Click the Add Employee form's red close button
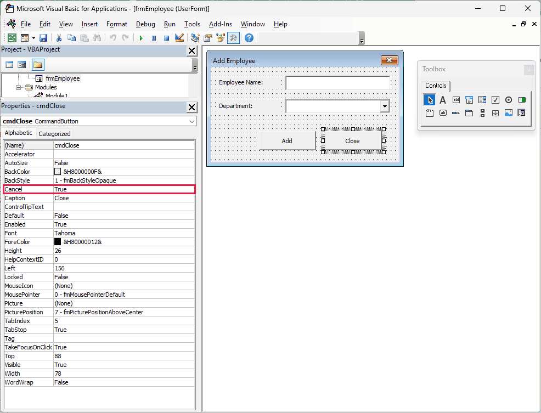The height and width of the screenshot is (413, 541). pos(389,60)
